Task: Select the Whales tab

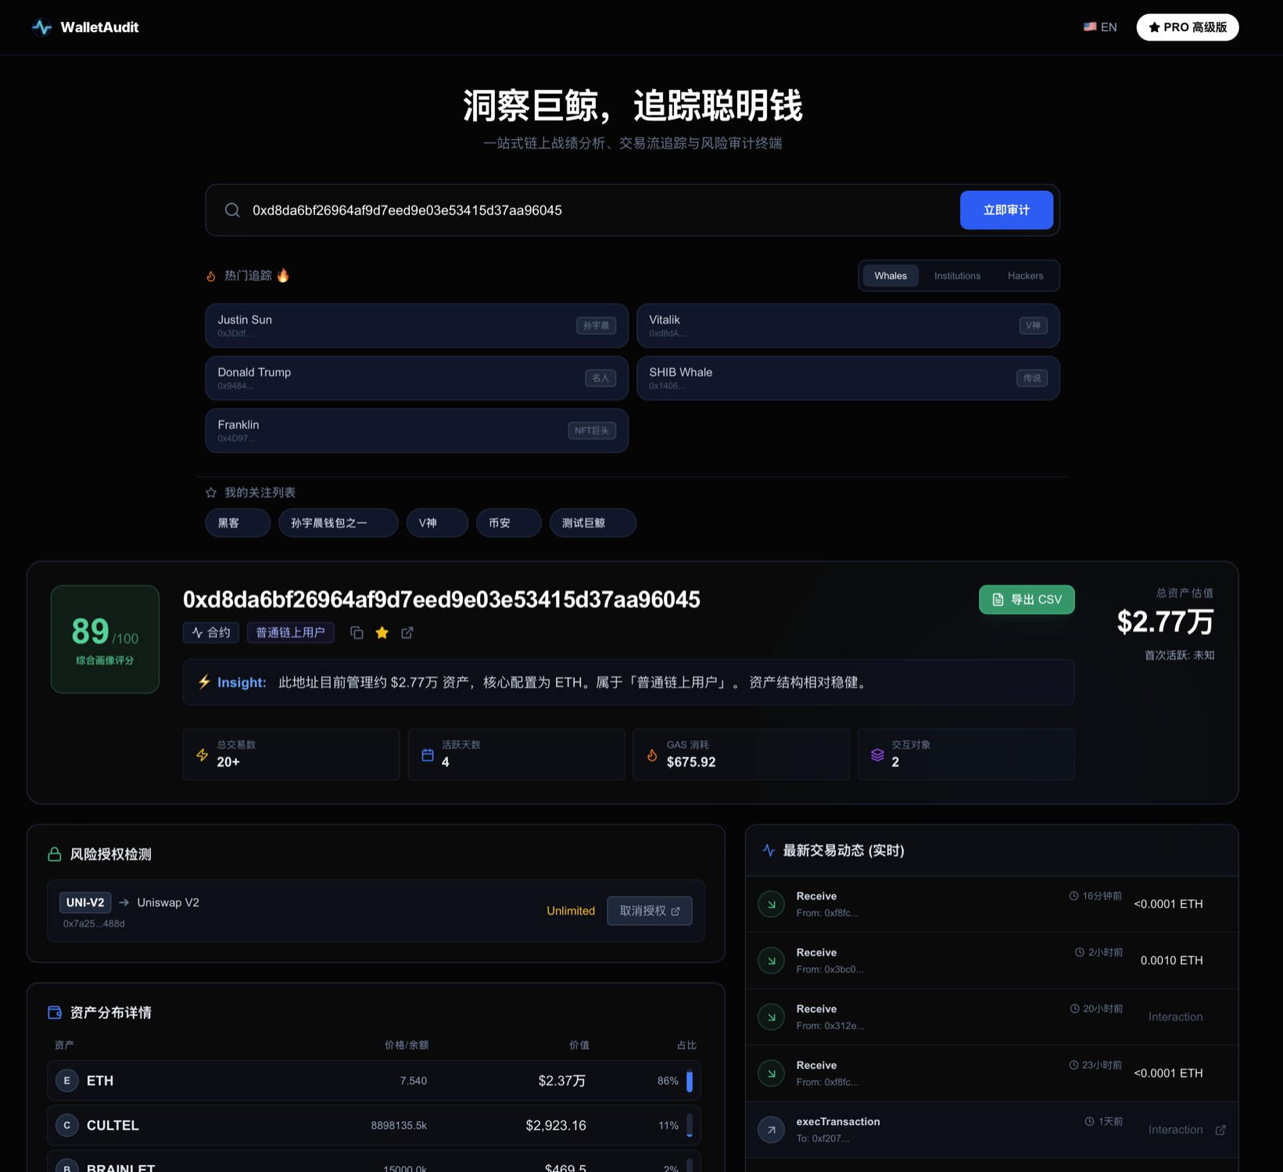Action: [x=891, y=276]
